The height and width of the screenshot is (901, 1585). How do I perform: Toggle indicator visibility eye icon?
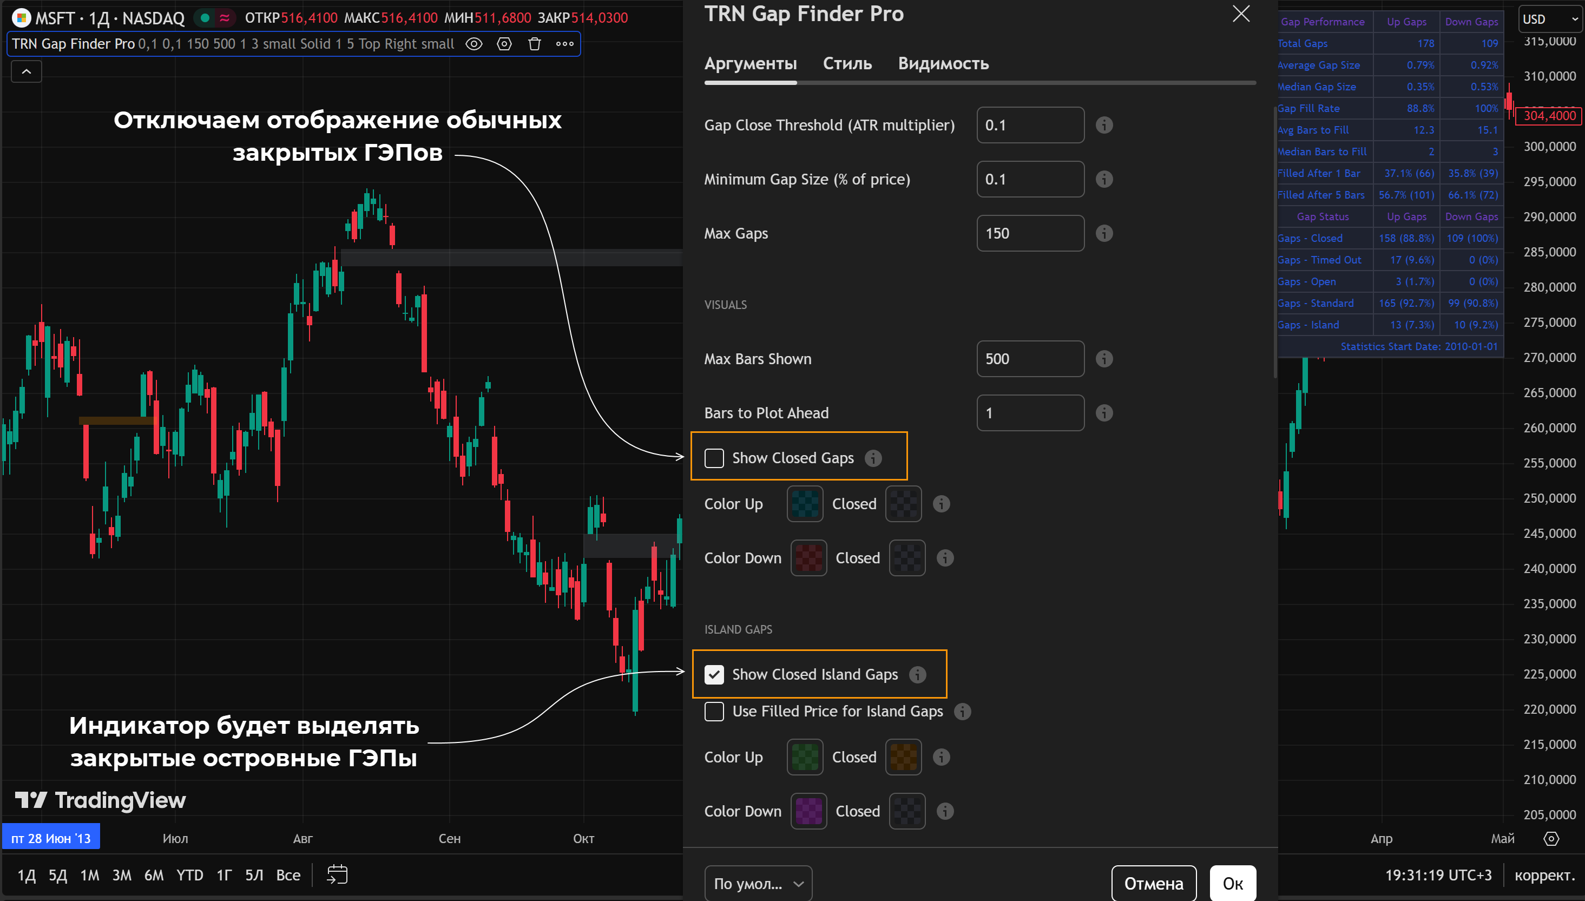pos(474,44)
